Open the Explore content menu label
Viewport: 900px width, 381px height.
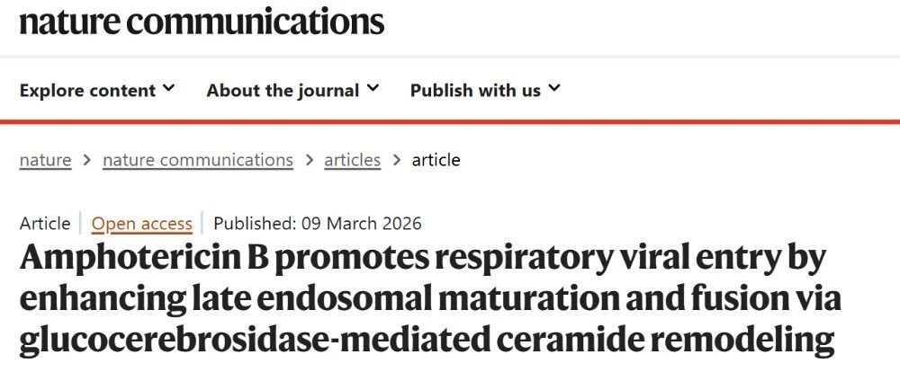point(87,90)
